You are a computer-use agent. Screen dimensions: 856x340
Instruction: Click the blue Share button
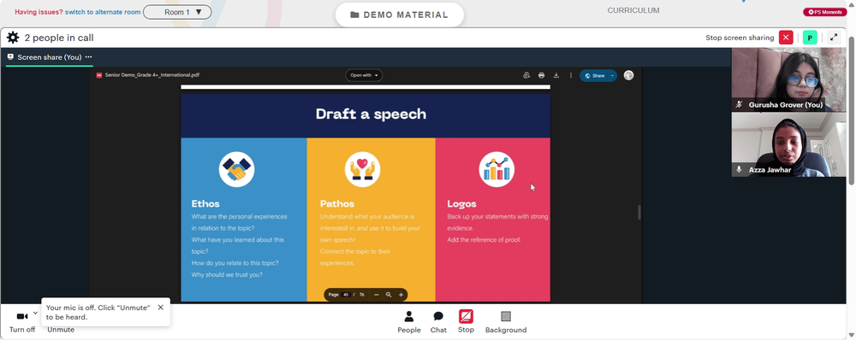[x=595, y=76]
